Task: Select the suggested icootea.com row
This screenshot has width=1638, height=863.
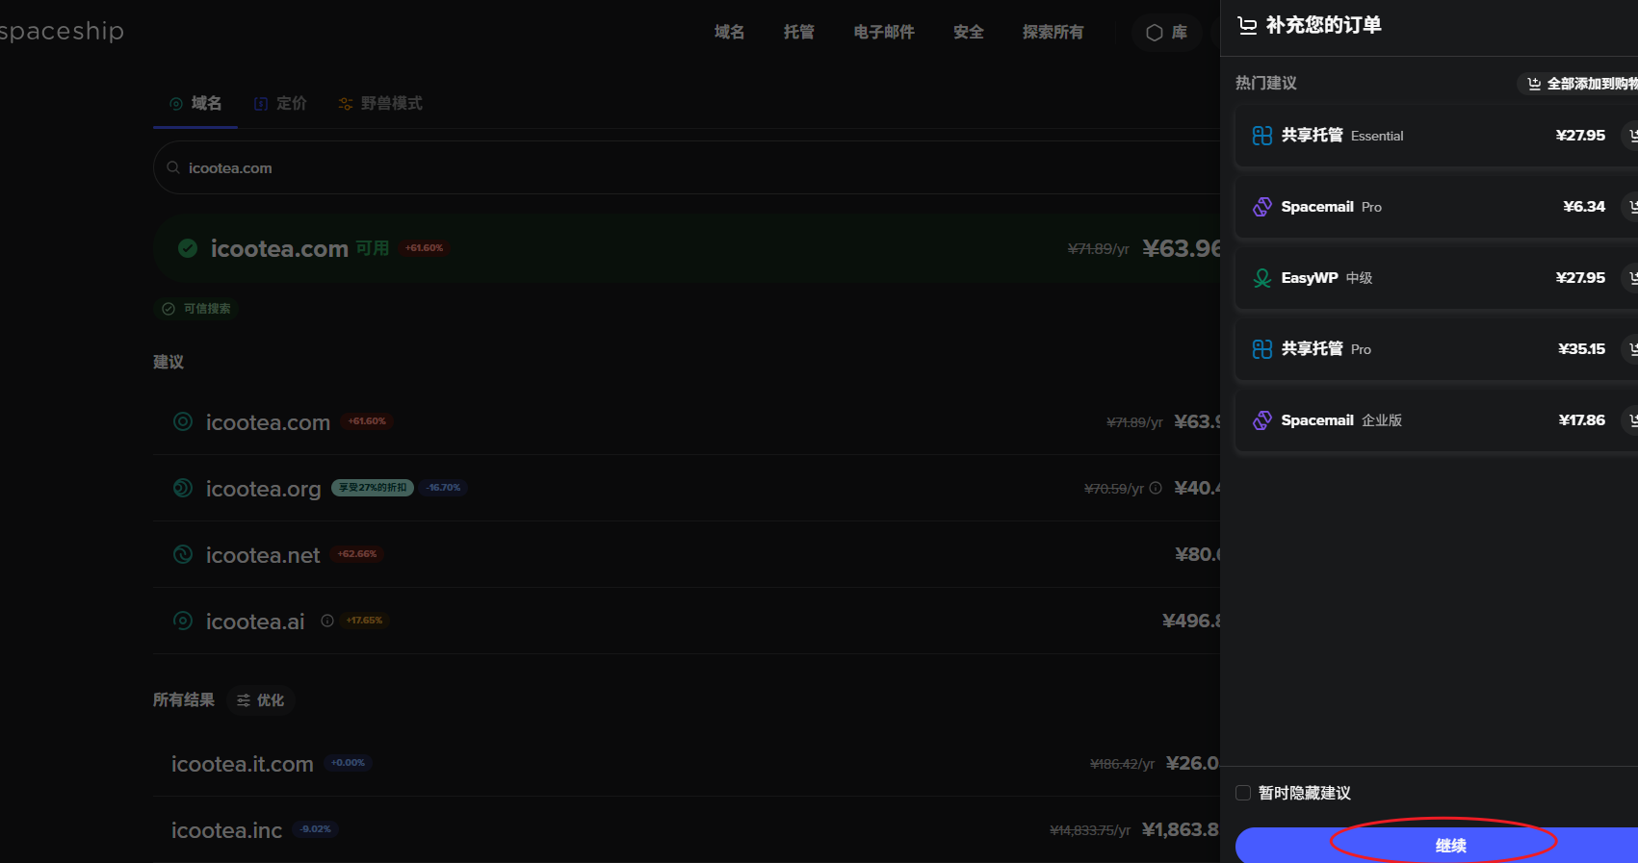Action: click(x=687, y=421)
